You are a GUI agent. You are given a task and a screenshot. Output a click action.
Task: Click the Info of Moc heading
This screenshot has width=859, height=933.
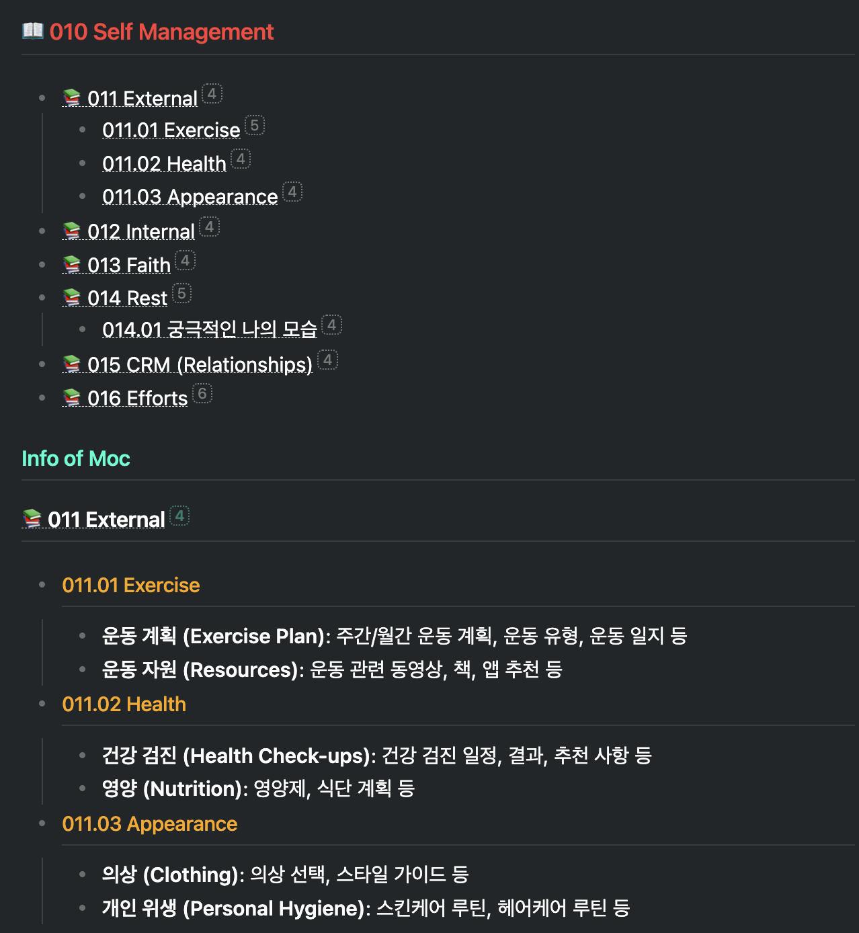point(76,458)
